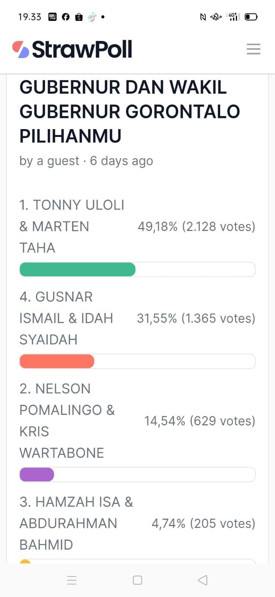This screenshot has height=597, width=275.
Task: Select the Tonny Uloli & Marten Taha option
Action: (x=72, y=226)
